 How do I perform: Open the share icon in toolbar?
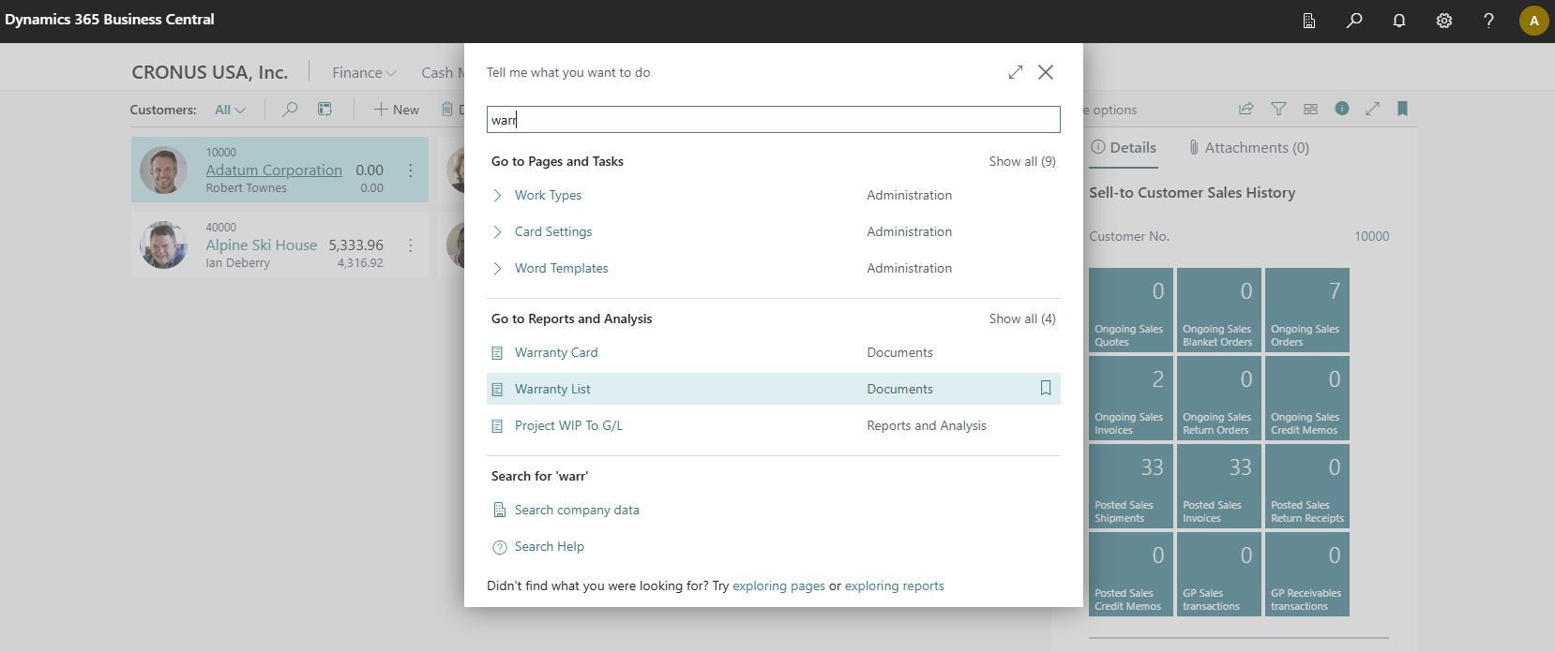coord(1246,109)
